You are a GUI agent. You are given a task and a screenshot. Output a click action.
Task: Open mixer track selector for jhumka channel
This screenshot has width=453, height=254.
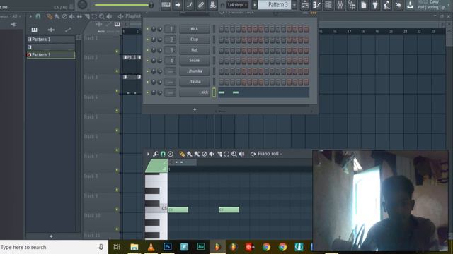pos(171,71)
